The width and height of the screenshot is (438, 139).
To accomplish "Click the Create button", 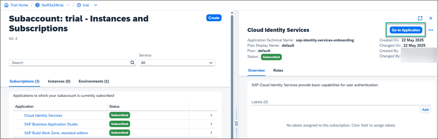I will pyautogui.click(x=214, y=18).
